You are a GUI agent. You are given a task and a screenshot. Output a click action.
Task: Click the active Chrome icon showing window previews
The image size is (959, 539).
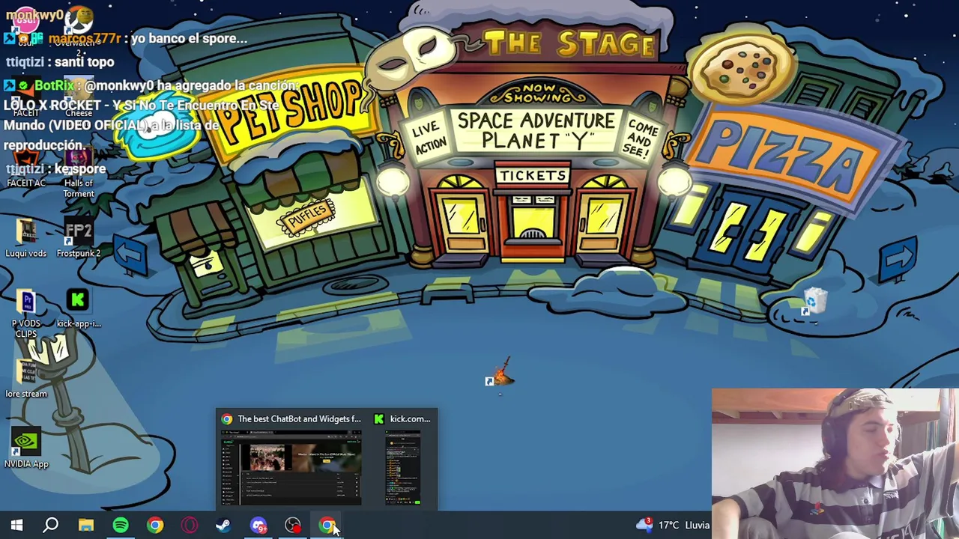tap(327, 526)
